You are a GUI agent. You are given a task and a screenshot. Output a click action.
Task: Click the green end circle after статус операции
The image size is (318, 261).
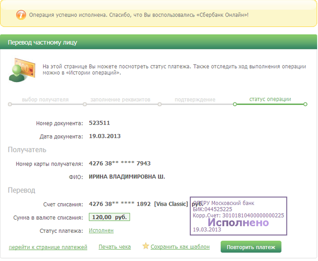coord(305,104)
